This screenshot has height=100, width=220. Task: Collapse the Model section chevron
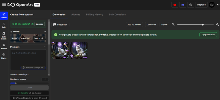coord(45,32)
